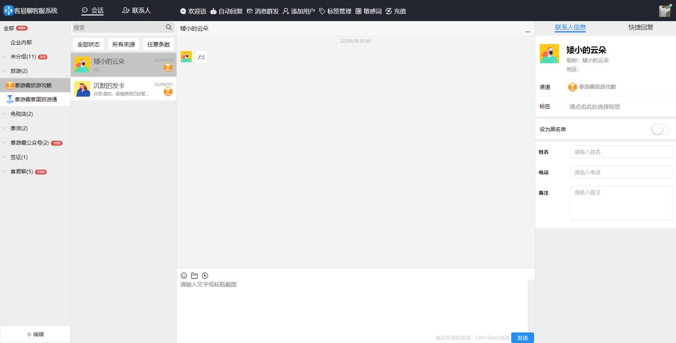
Task: Switch to the 联系人 contacts tab
Action: tap(137, 9)
